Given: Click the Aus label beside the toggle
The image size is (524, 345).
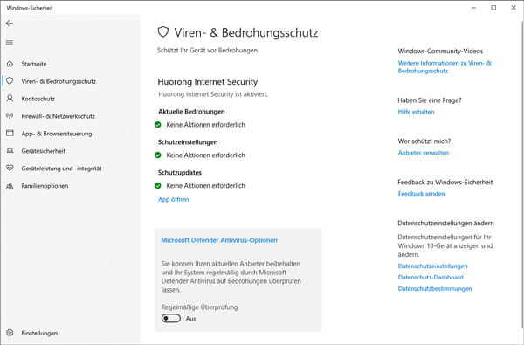Looking at the screenshot, I should tap(190, 319).
